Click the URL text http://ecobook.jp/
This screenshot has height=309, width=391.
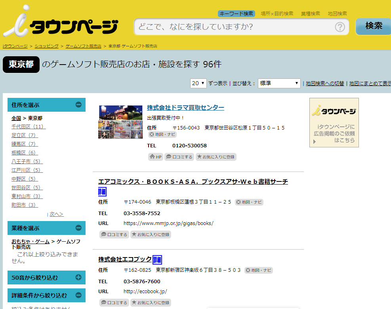click(145, 292)
